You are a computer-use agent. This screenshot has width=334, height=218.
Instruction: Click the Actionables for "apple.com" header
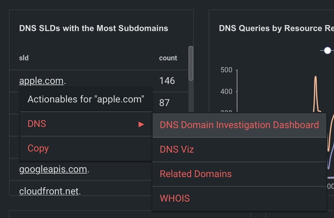click(86, 99)
